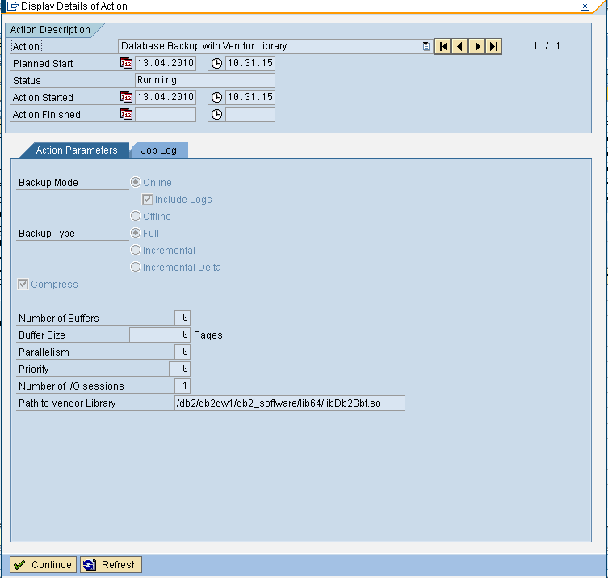
Task: Click the Action Started date field
Action: tap(166, 97)
